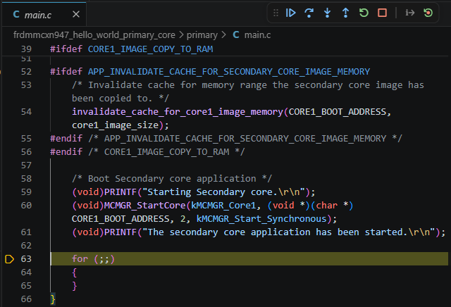Click the "Boot Secondary core application" comment
Screen dimensions: 451x307
click(x=172, y=179)
